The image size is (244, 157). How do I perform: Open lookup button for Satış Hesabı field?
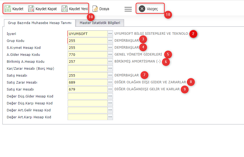tap(110, 75)
